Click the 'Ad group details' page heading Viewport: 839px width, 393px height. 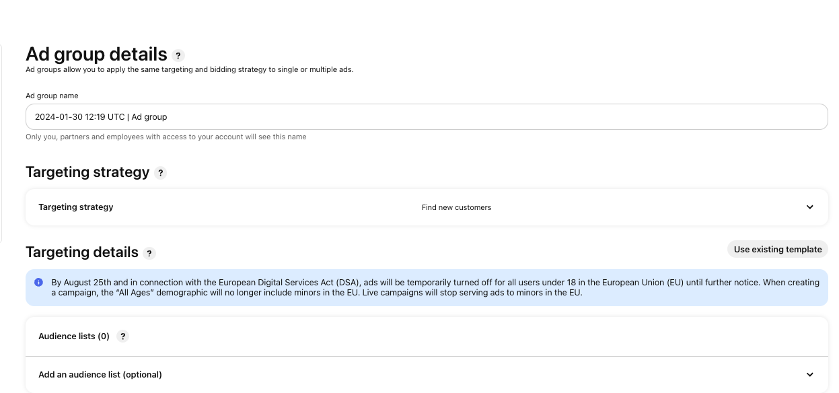pos(96,54)
